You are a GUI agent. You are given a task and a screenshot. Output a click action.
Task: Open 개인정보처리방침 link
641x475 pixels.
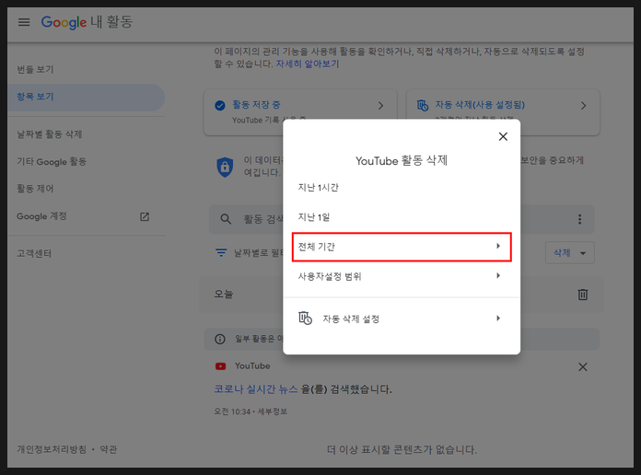52,449
